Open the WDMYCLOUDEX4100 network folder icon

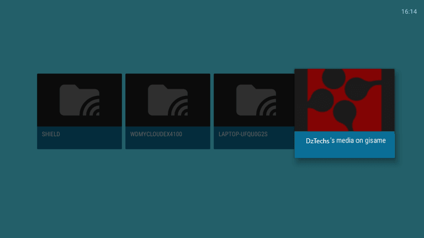coord(168,100)
